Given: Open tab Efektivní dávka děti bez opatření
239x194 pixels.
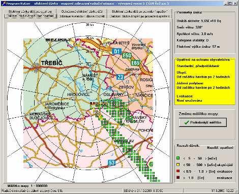Looking at the screenshot, I should tap(30, 12).
